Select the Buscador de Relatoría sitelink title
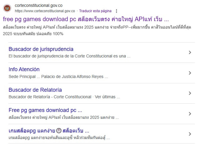 35,90
